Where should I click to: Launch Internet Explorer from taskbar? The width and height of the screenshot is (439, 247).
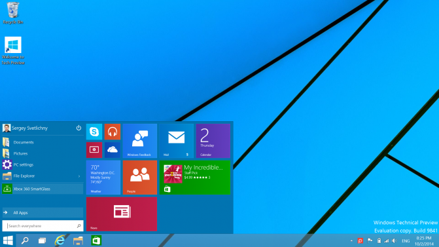coord(60,240)
